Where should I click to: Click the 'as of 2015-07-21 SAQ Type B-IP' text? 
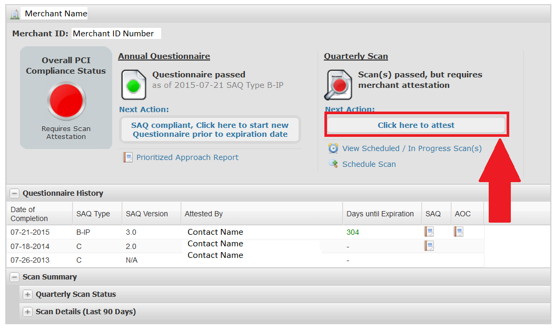(x=217, y=85)
